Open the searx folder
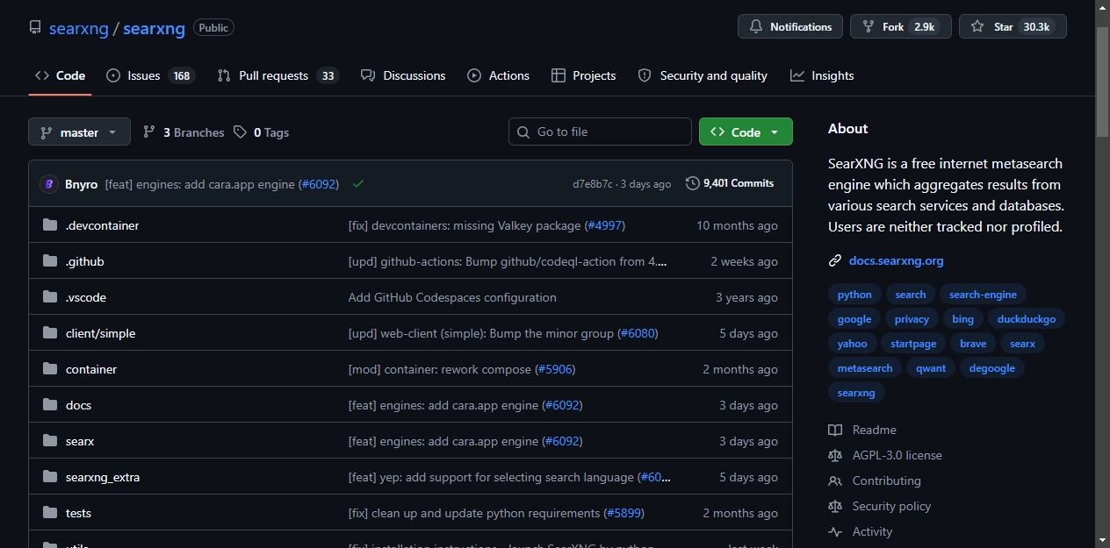1110x548 pixels. pyautogui.click(x=80, y=441)
